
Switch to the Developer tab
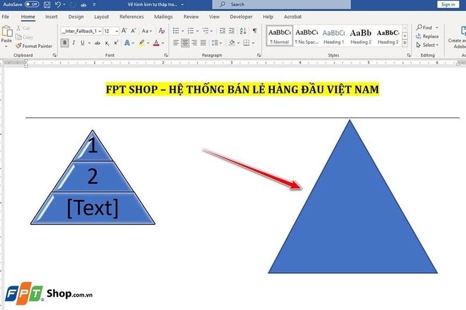tap(241, 17)
